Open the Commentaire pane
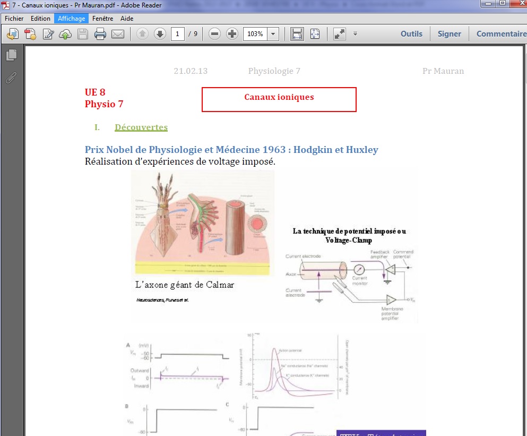This screenshot has width=527, height=436. point(501,34)
